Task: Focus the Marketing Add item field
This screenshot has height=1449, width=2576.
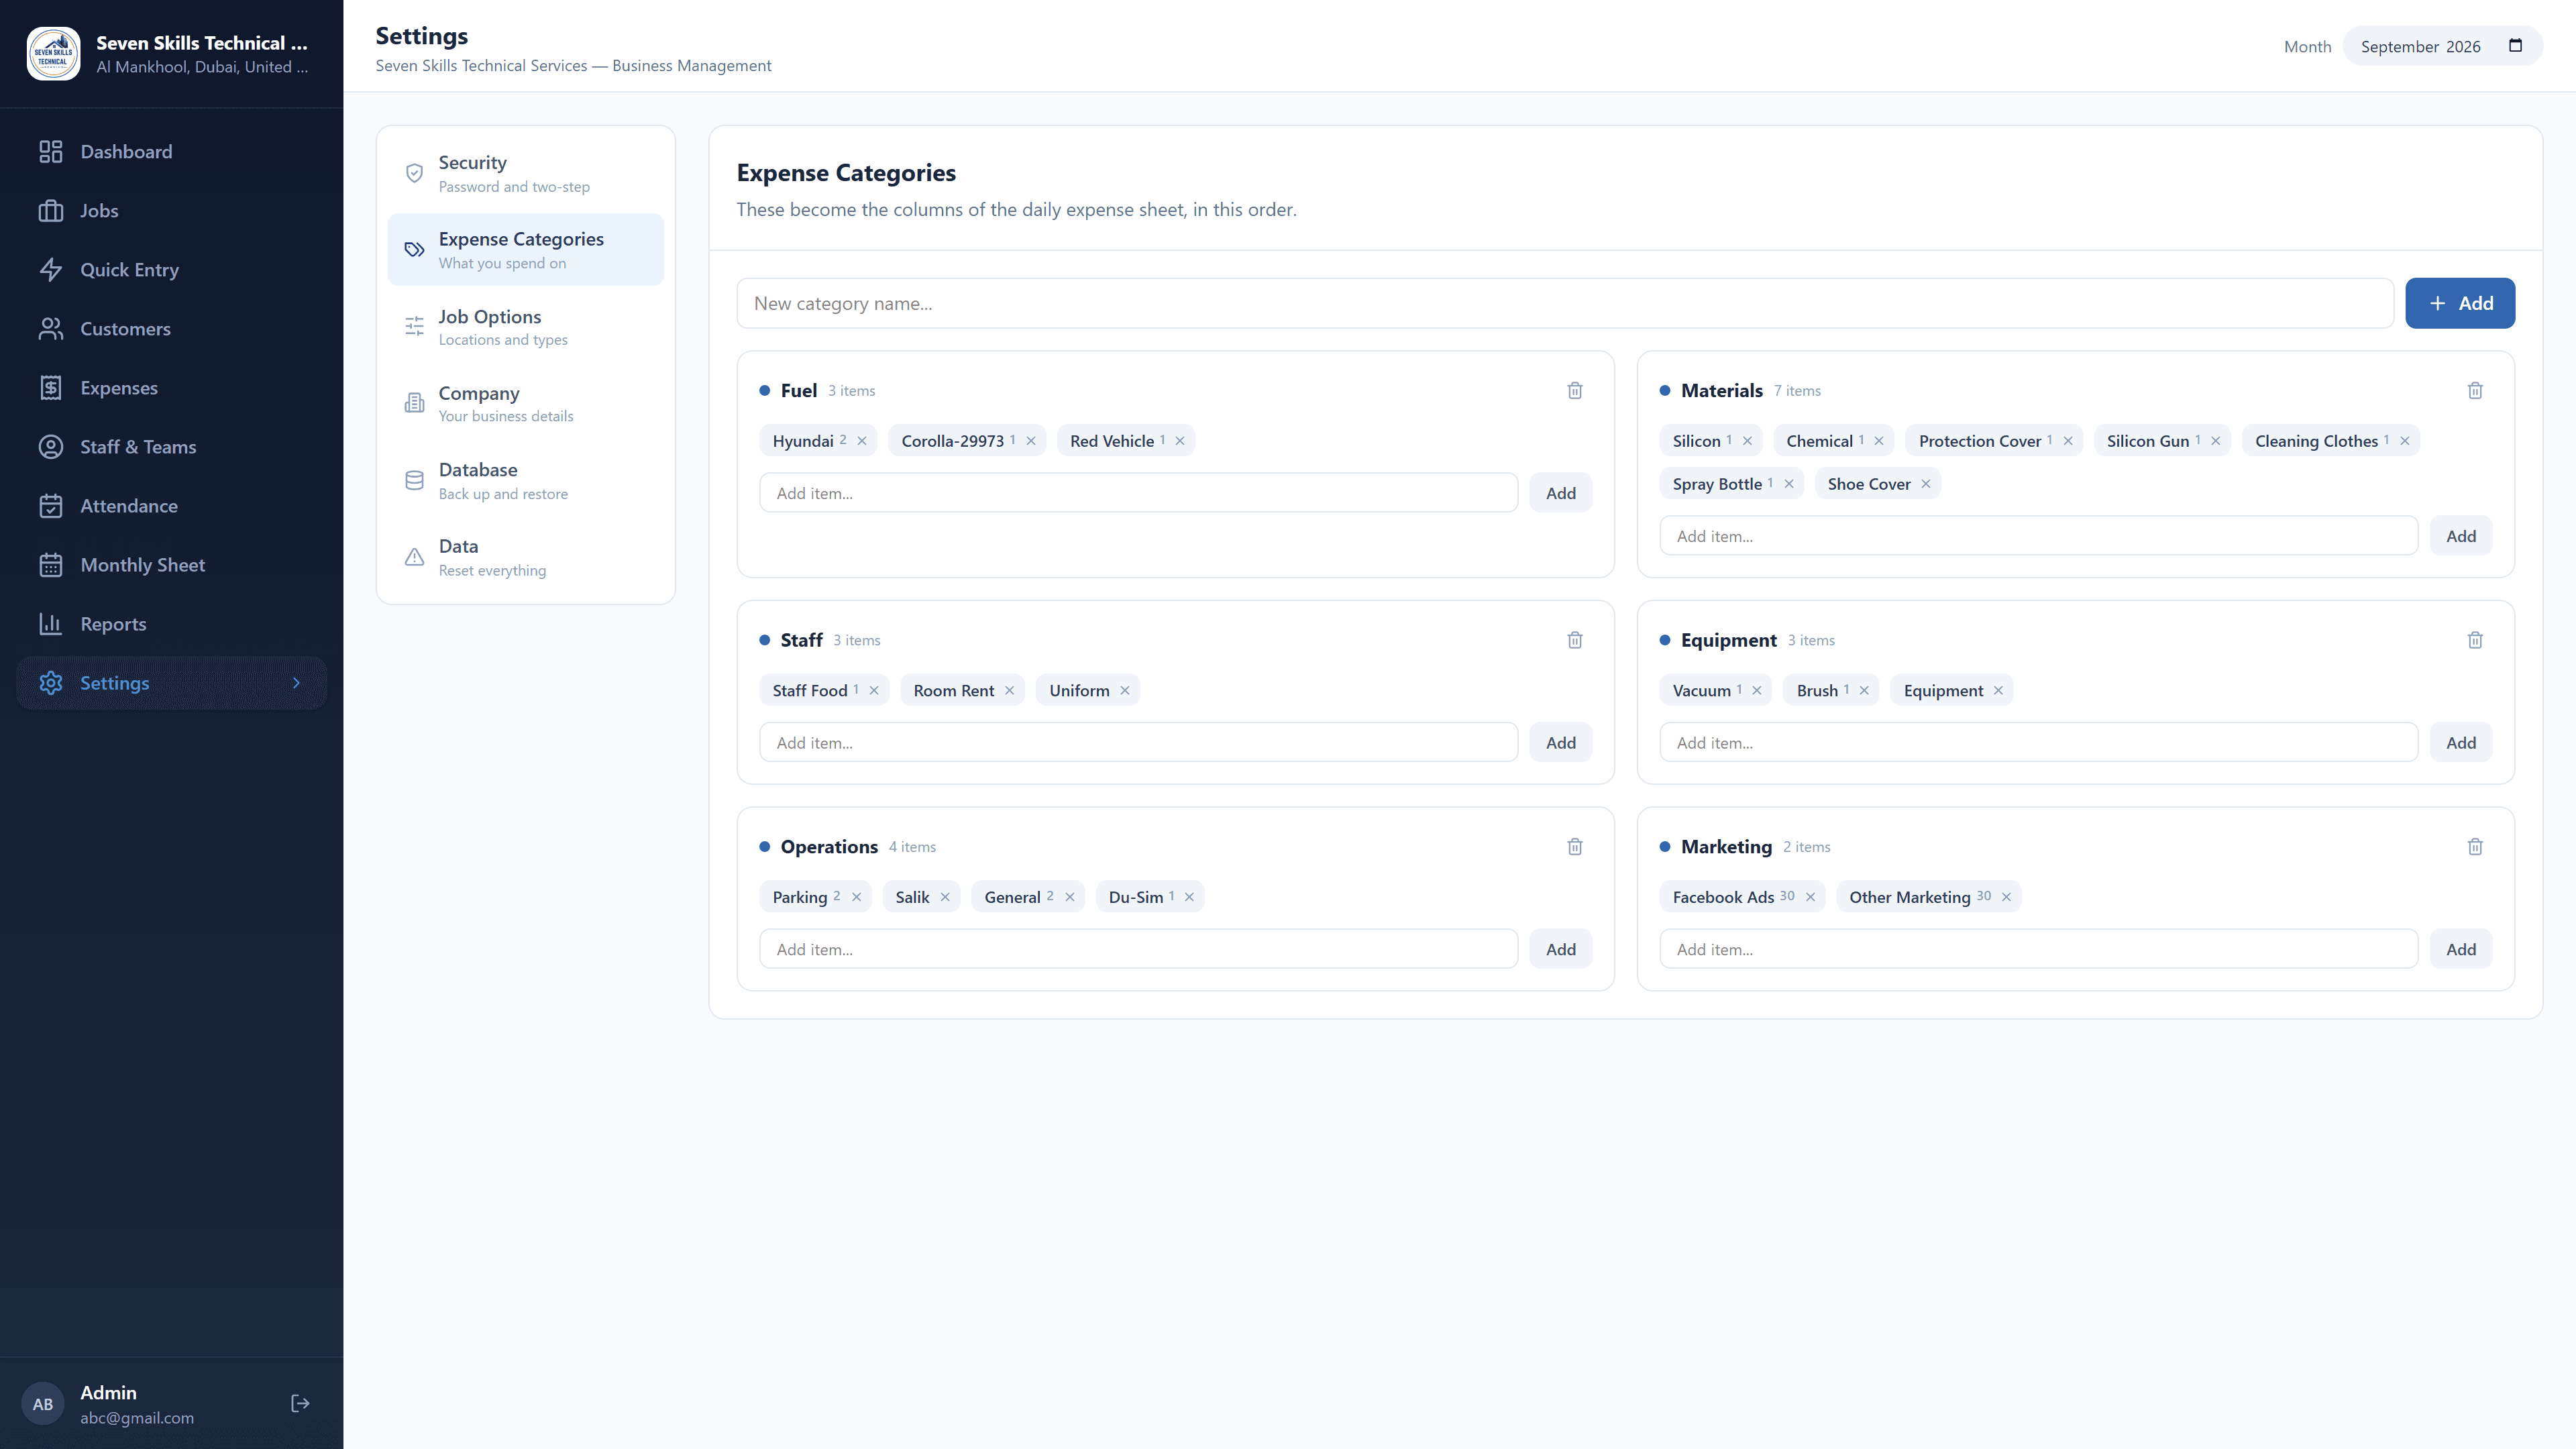Action: tap(2039, 949)
